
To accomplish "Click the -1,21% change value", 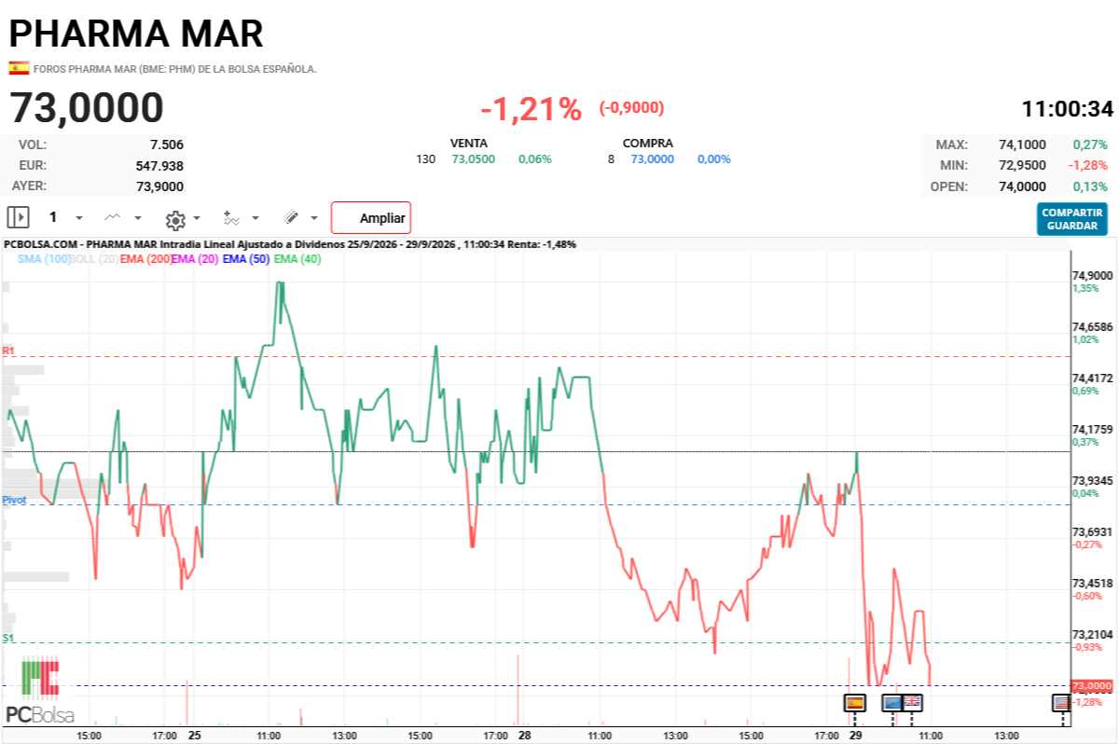I will 531,109.
